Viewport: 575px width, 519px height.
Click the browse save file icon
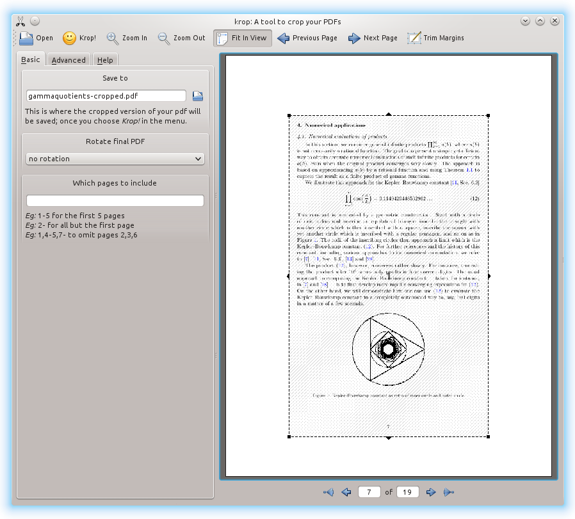[x=198, y=96]
